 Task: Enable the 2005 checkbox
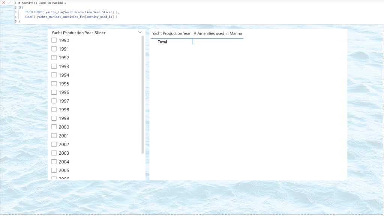(54, 171)
